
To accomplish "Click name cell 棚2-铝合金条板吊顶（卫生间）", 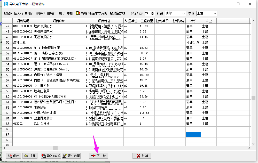I will pos(59,102).
